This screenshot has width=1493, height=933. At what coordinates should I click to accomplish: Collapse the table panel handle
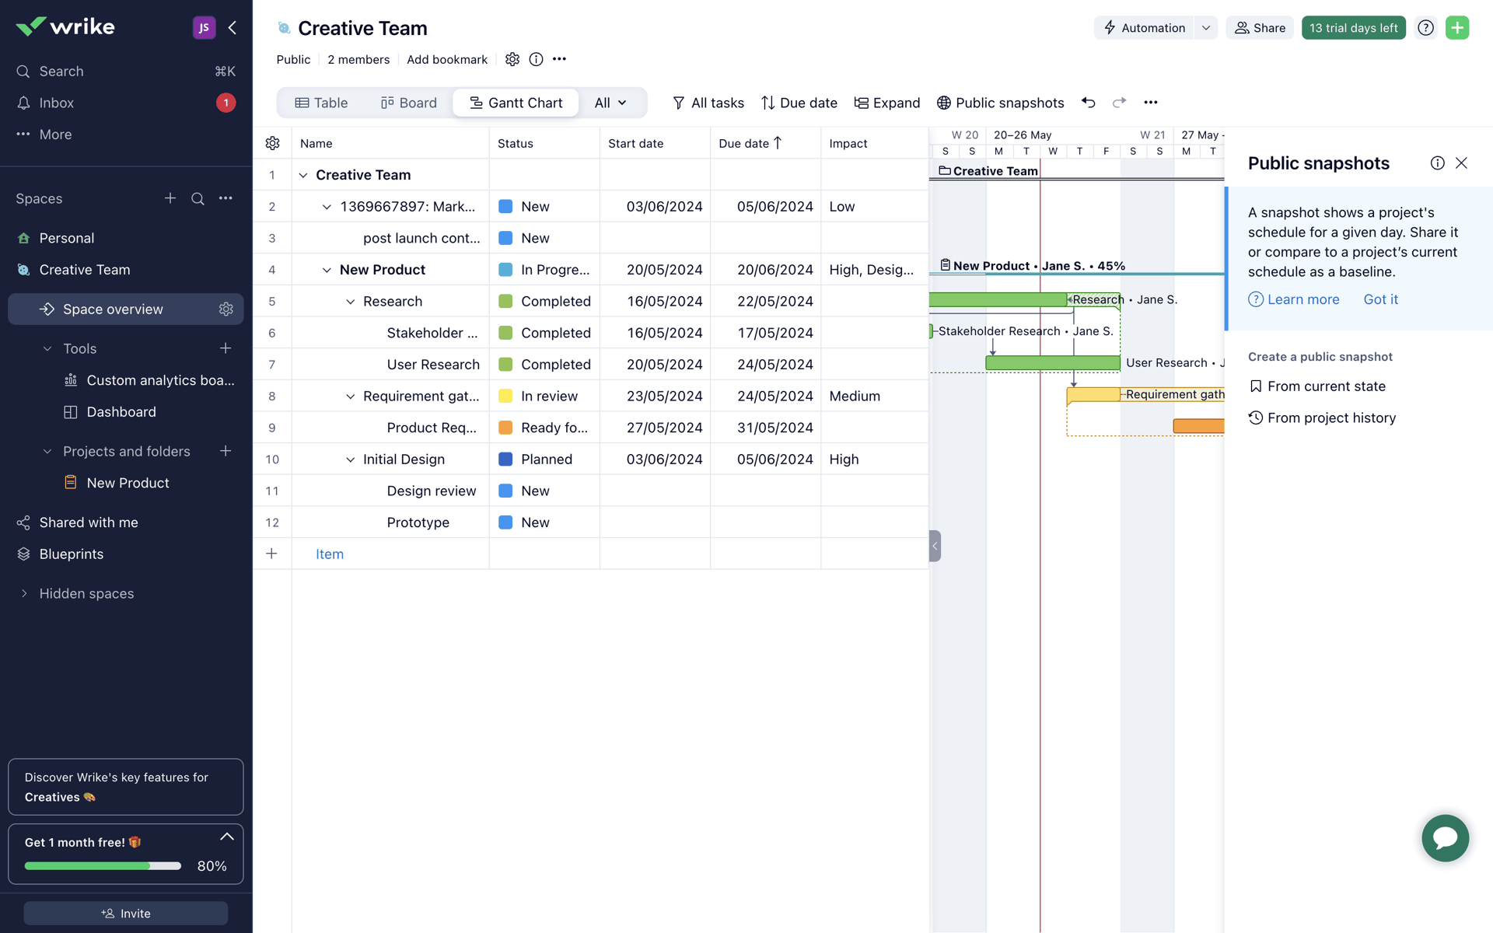click(935, 546)
